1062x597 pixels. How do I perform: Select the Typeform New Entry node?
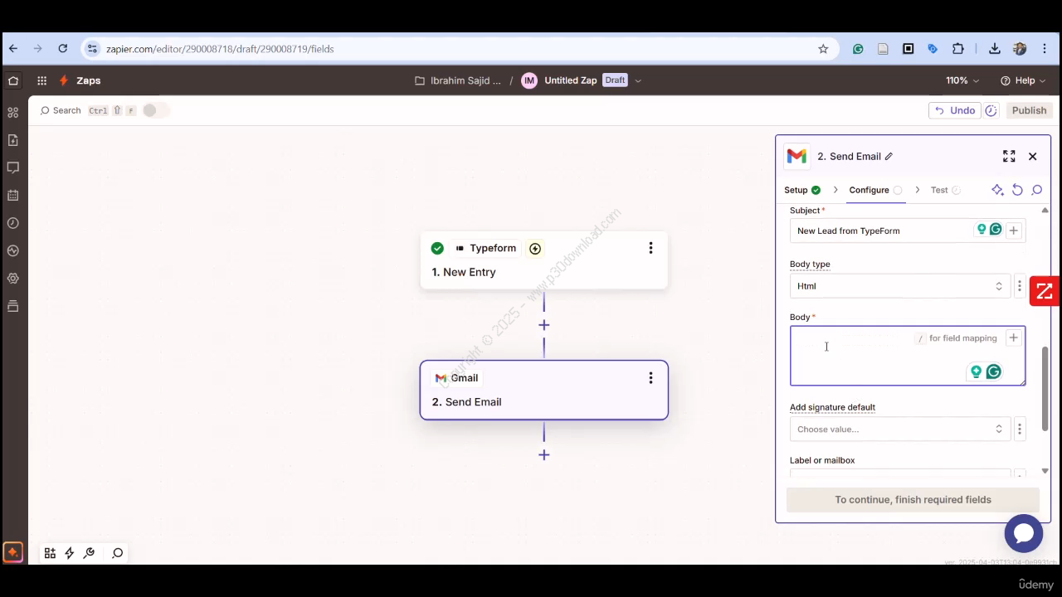pos(544,260)
